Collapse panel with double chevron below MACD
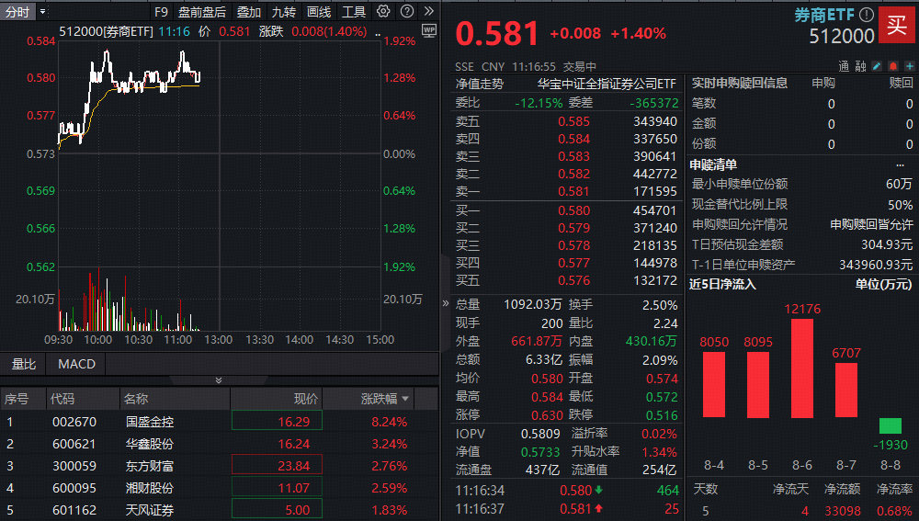Screen dimensions: 919x521 tap(219, 380)
